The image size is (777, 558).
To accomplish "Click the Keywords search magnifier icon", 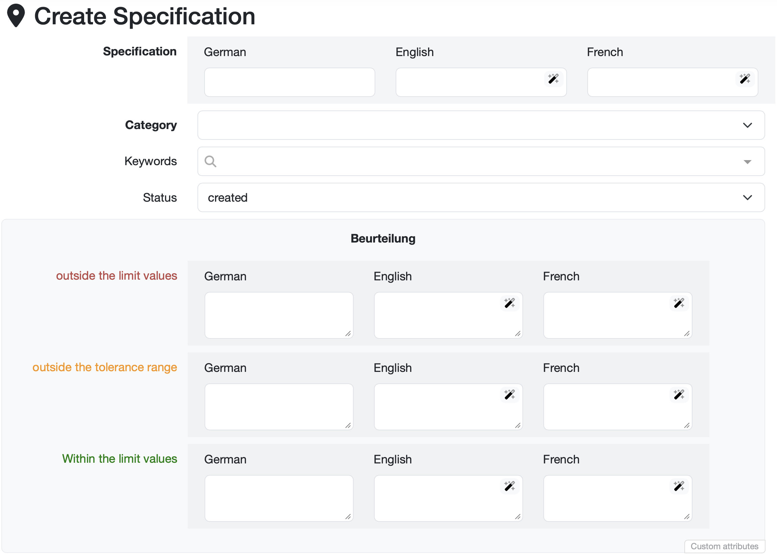I will pos(210,161).
